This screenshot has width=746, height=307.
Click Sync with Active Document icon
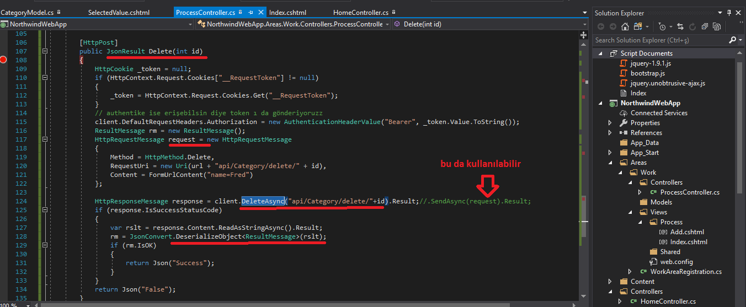680,26
